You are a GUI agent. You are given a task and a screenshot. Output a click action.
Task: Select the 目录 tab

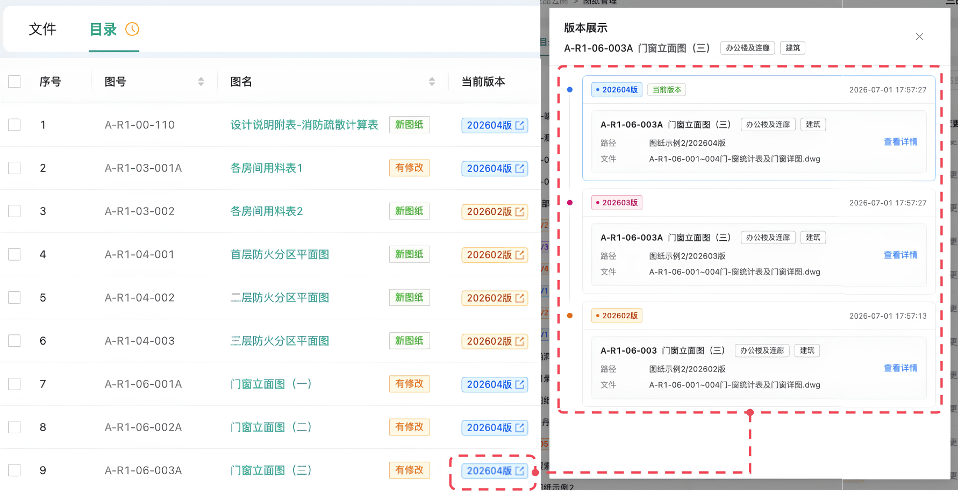(x=103, y=29)
